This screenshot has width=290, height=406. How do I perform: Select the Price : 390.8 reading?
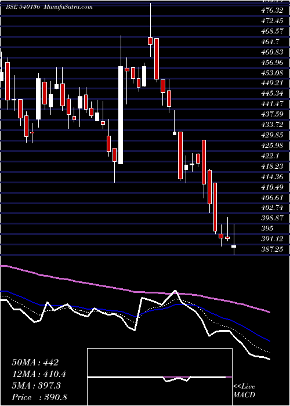(x=39, y=397)
